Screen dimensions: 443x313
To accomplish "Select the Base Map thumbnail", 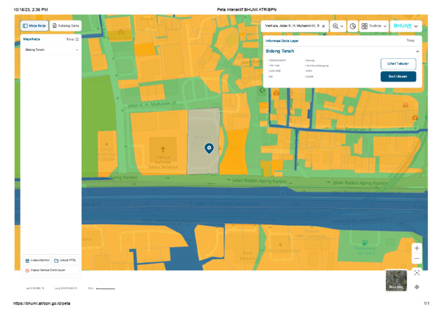I will click(396, 281).
